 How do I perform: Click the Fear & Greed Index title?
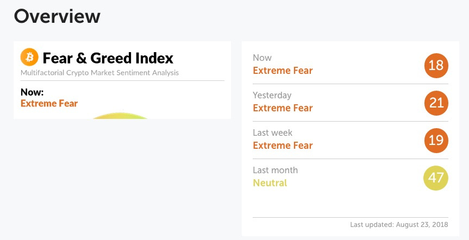coord(108,58)
